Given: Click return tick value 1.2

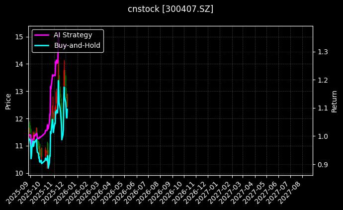Looking at the screenshot, I should click(x=323, y=80).
